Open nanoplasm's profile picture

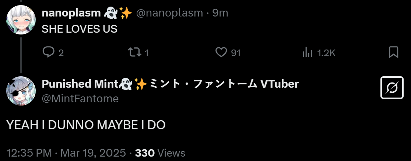21,20
